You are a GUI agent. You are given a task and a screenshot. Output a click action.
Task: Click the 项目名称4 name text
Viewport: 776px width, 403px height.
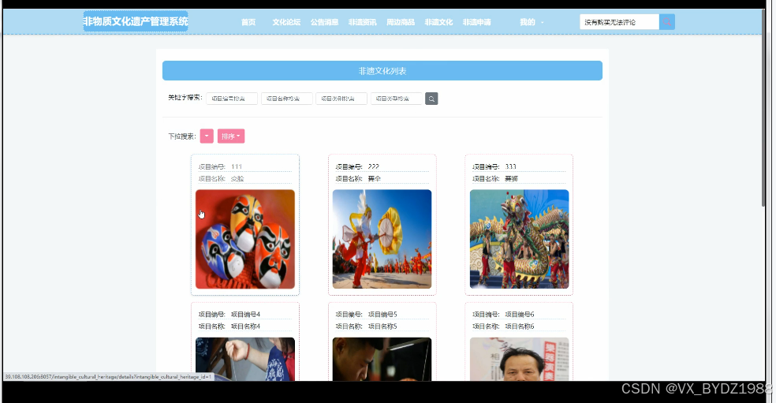coord(245,327)
